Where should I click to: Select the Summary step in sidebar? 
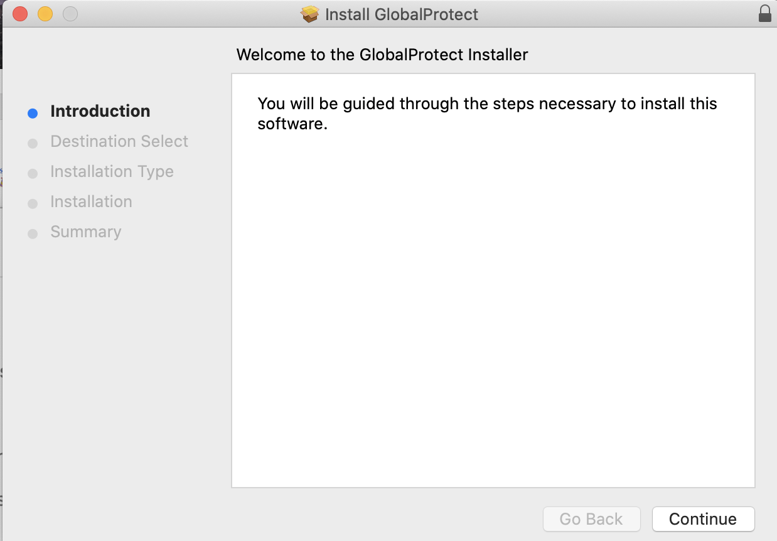[85, 232]
